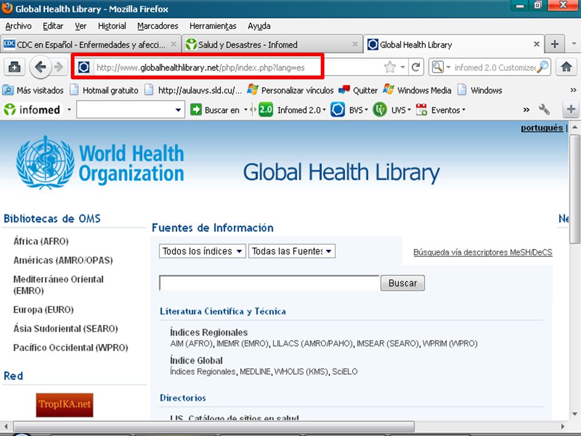
Task: Close the Global Health Library tab
Action: pyautogui.click(x=536, y=44)
